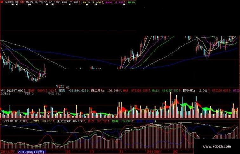240x154 pixels.
Task: Click the 资金异动: 106.346 value
Action: [106, 91]
